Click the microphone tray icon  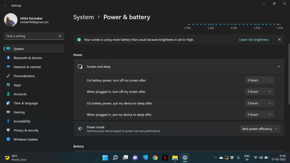point(238,158)
